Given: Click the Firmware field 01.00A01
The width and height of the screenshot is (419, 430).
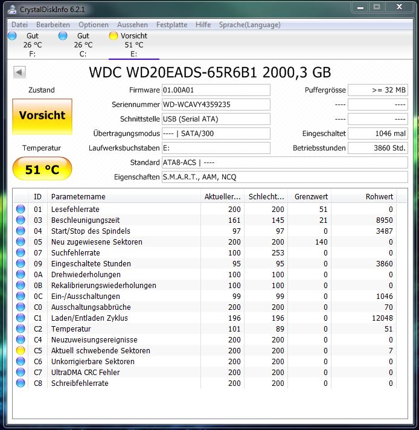Looking at the screenshot, I should pos(216,90).
